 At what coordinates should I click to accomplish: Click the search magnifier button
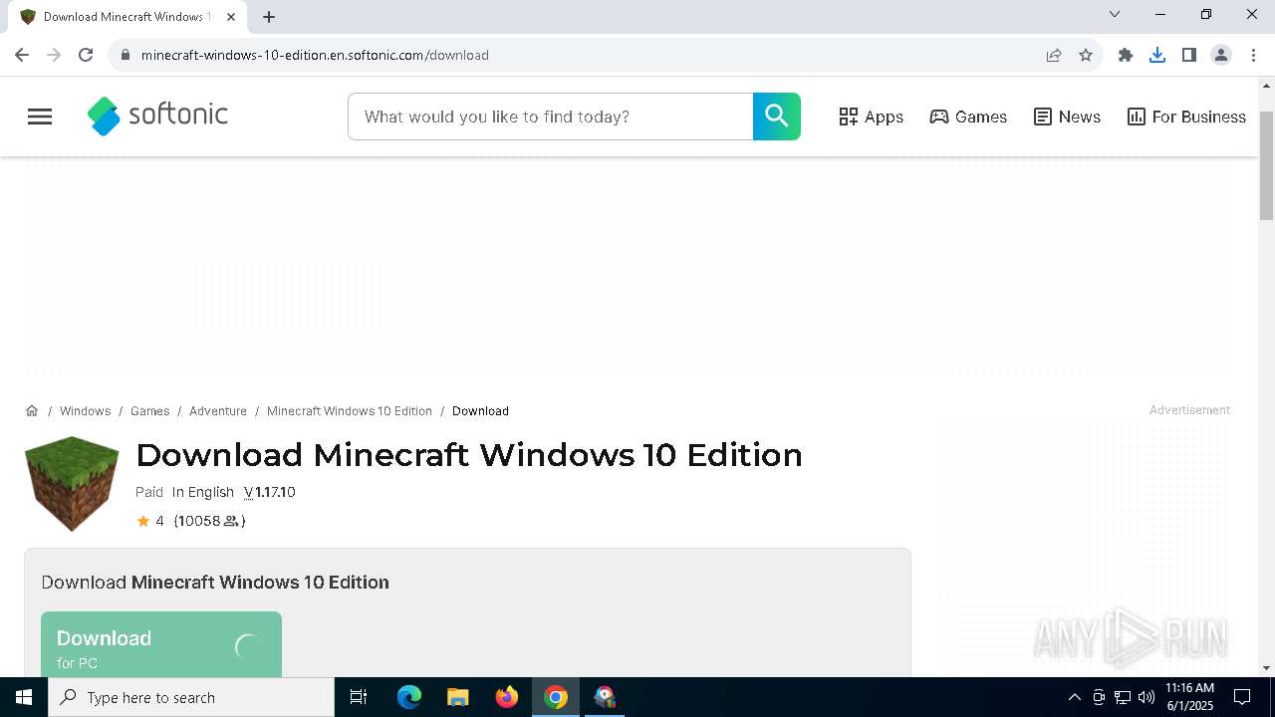pyautogui.click(x=777, y=117)
